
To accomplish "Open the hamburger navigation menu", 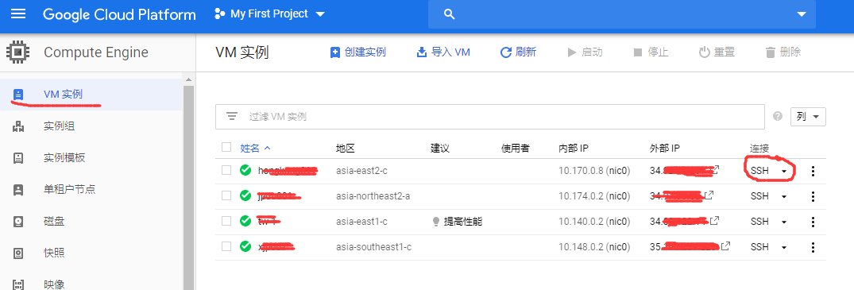I will pyautogui.click(x=18, y=14).
